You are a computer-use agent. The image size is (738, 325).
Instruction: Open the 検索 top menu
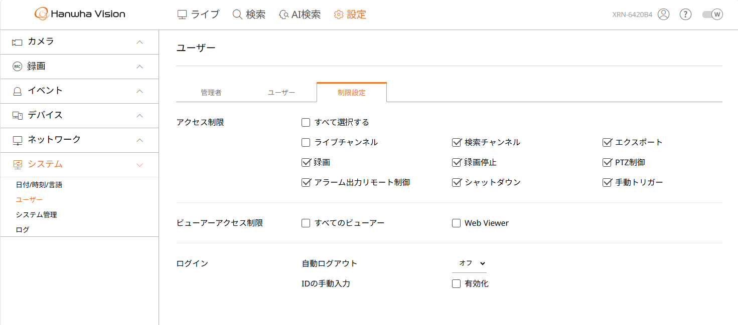click(x=249, y=15)
